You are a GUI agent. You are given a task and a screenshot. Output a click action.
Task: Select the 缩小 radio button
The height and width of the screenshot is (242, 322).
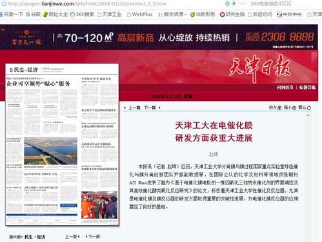click(x=294, y=108)
